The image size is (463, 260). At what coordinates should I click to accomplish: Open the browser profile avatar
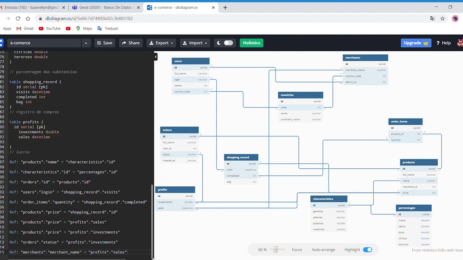(455, 18)
